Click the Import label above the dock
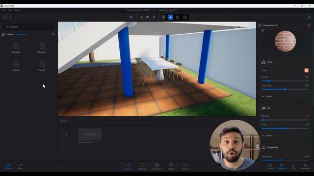This screenshot has width=314, height=176. click(x=63, y=121)
